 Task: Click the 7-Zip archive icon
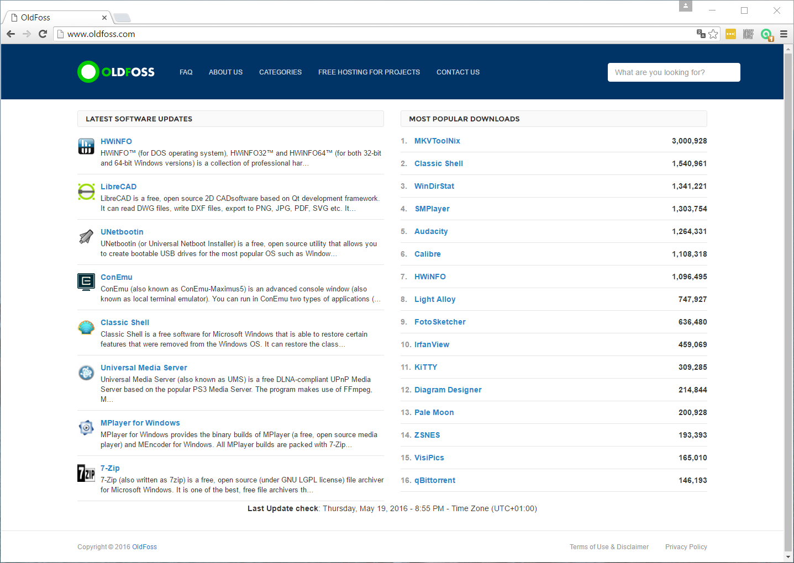(86, 473)
